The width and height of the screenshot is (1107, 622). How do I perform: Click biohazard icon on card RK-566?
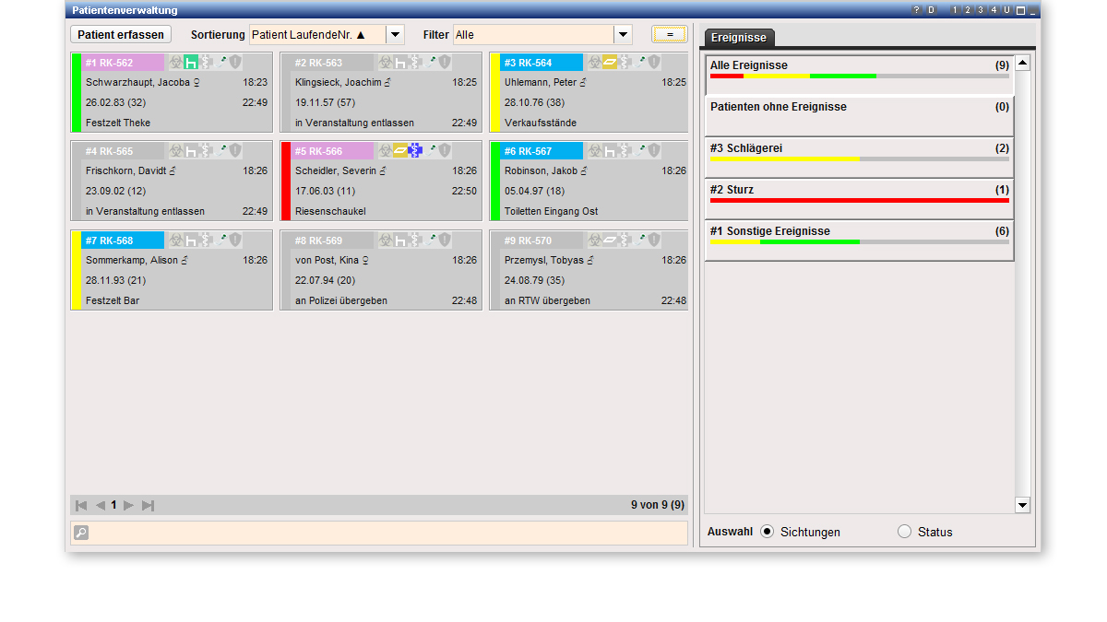[385, 150]
